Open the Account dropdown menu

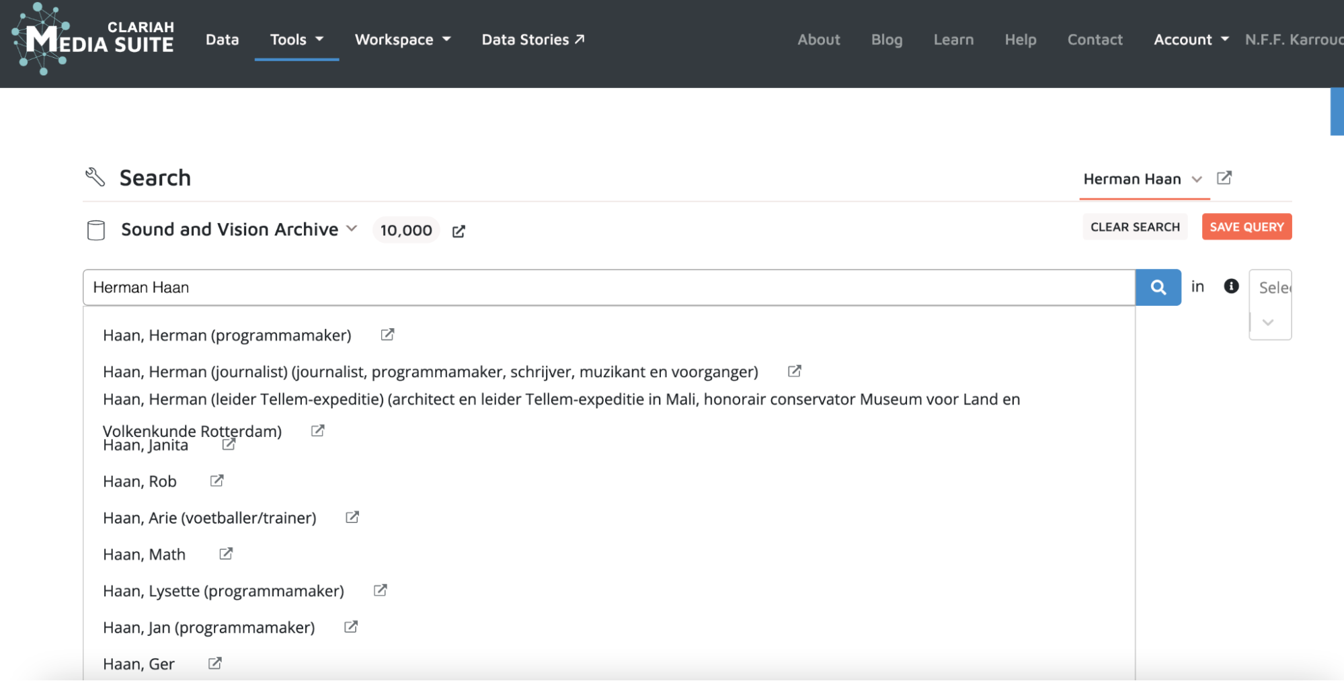[1191, 40]
